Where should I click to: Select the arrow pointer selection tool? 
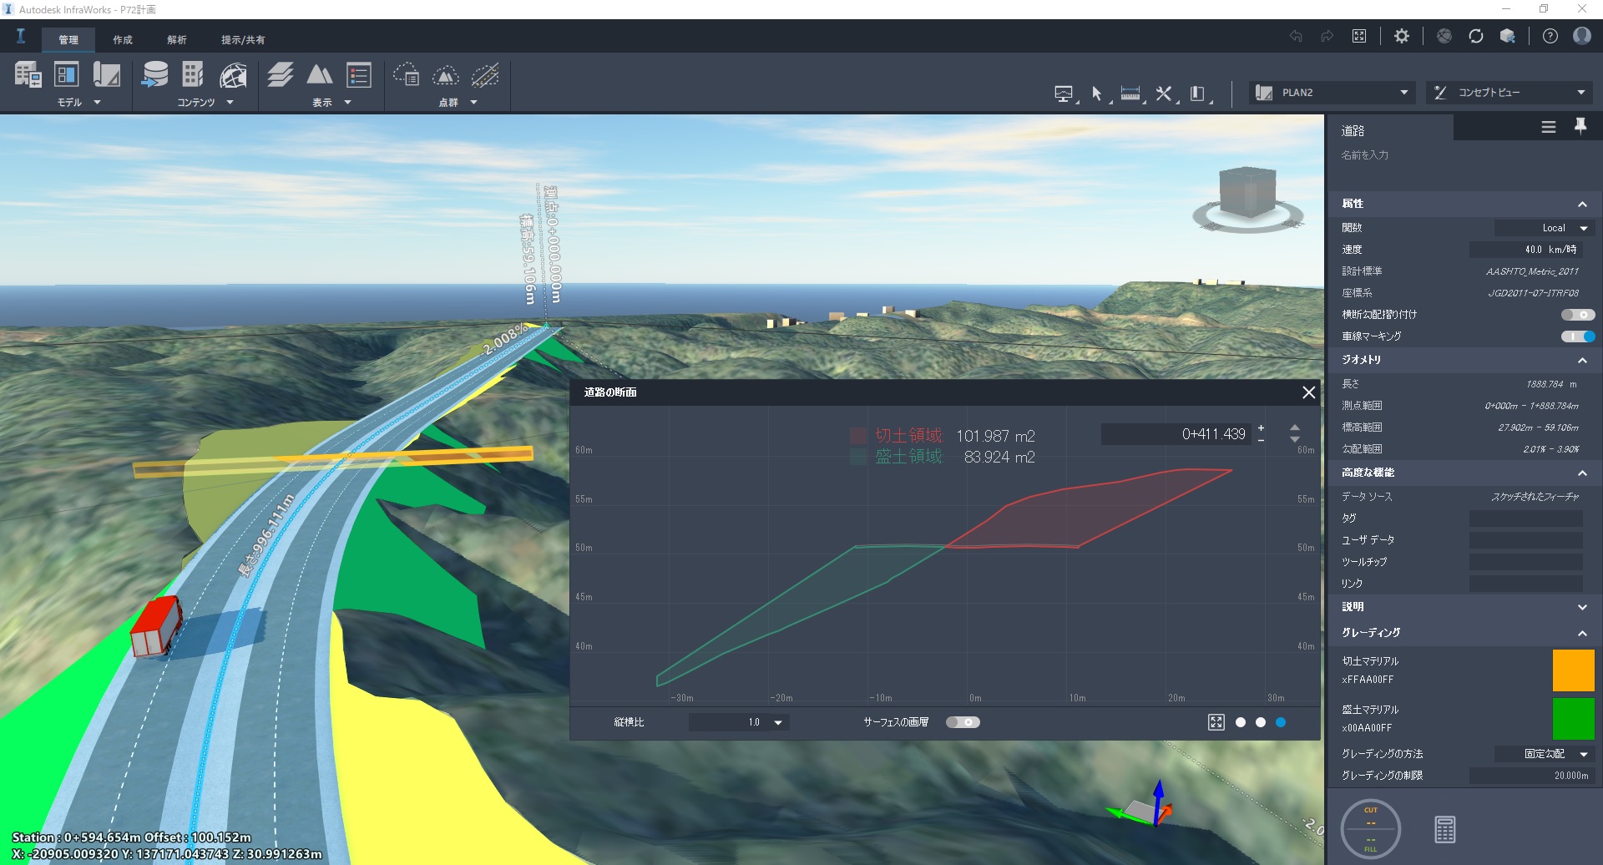[x=1097, y=94]
